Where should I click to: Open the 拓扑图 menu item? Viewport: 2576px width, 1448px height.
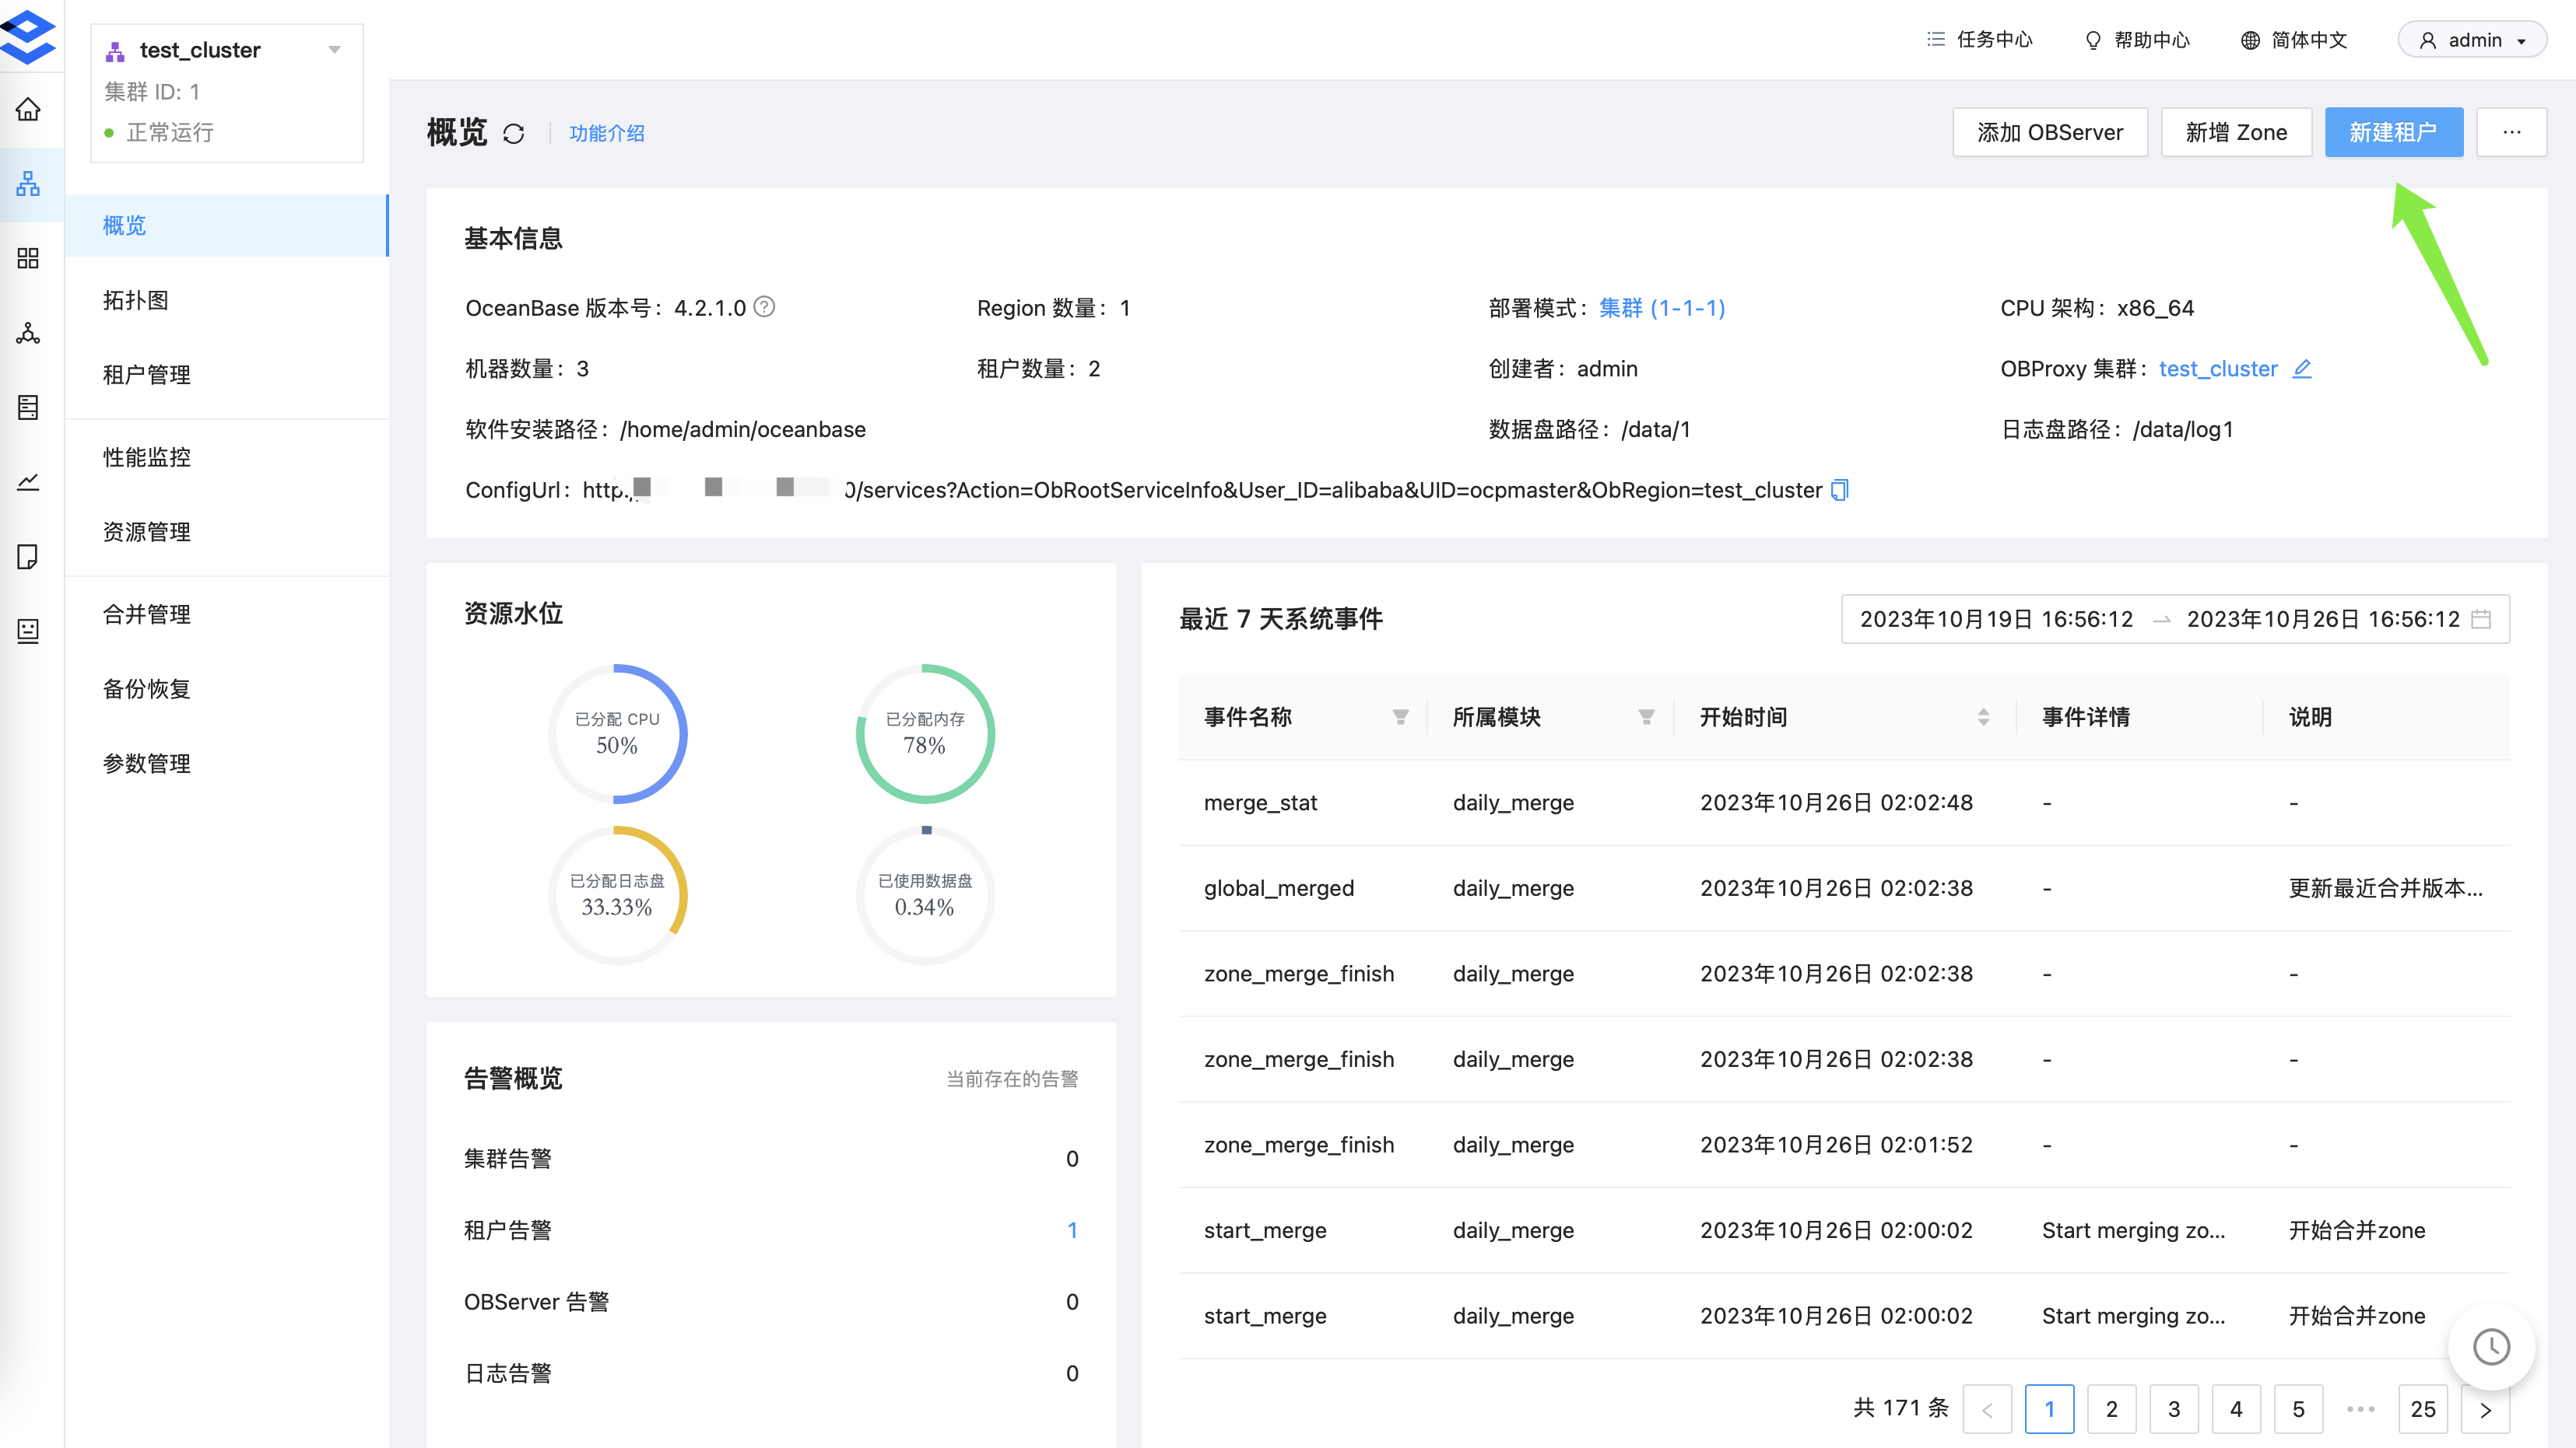coord(226,301)
